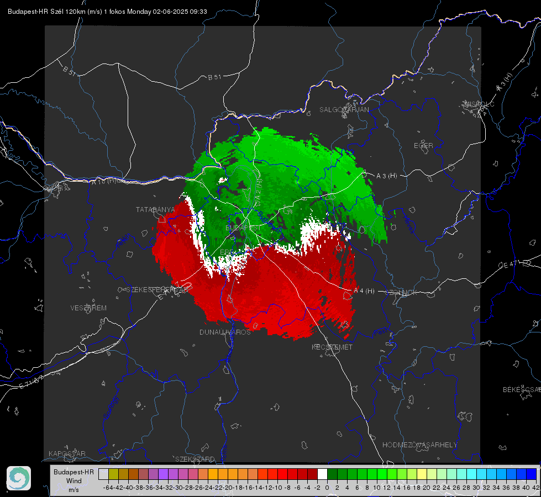Click the cyan swatch between 28 and 30

tap(472, 474)
